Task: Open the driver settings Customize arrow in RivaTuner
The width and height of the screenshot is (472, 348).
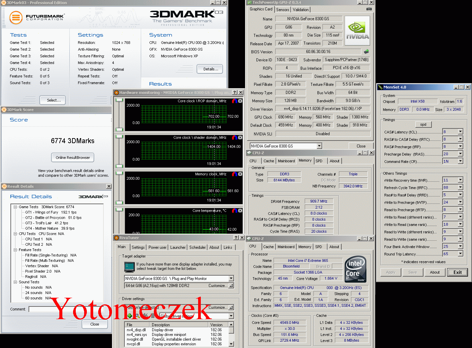Action: coord(231,307)
